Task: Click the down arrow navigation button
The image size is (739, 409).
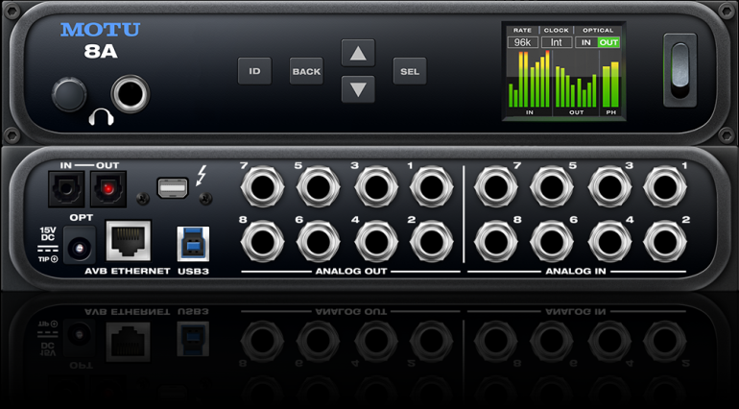Action: (358, 89)
